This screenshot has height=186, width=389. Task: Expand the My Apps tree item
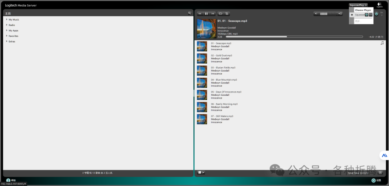point(7,30)
